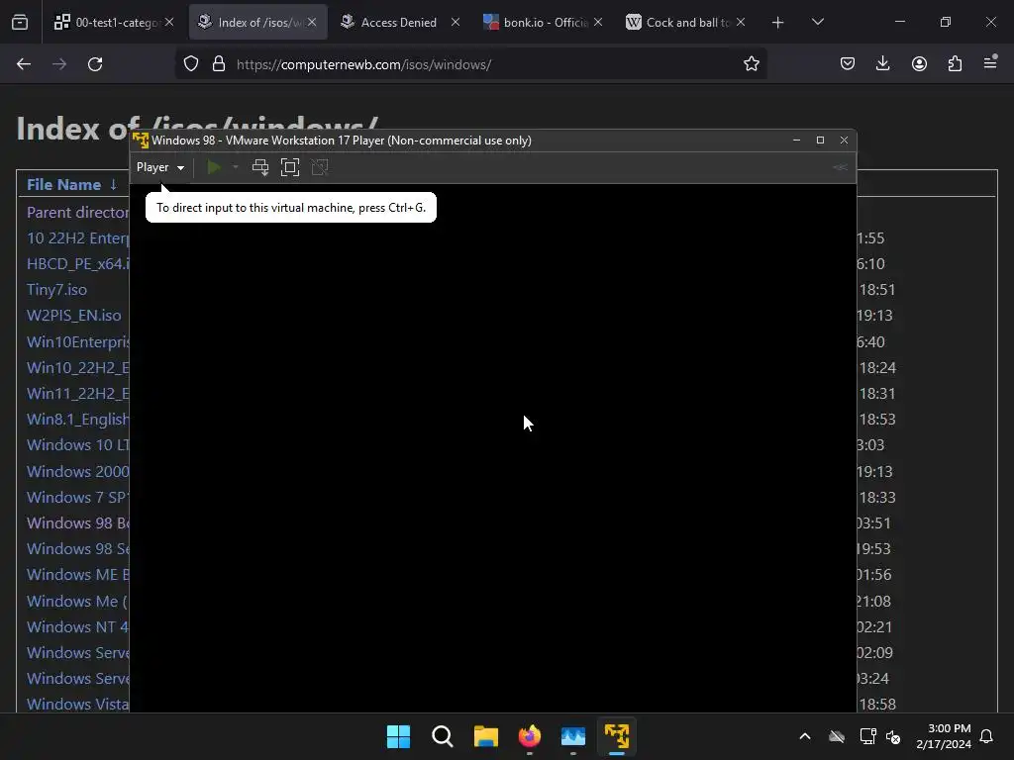Open the HBCD_PE_x64 file link

77,263
